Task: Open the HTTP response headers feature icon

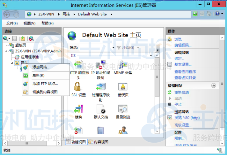Action: (x=78, y=64)
